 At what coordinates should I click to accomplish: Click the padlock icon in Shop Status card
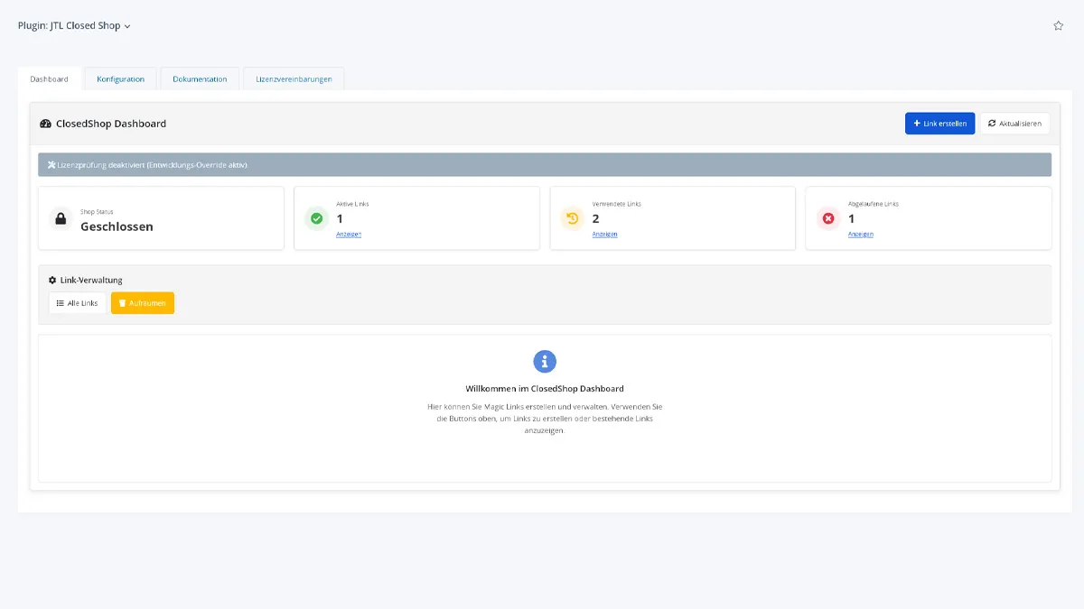61,218
